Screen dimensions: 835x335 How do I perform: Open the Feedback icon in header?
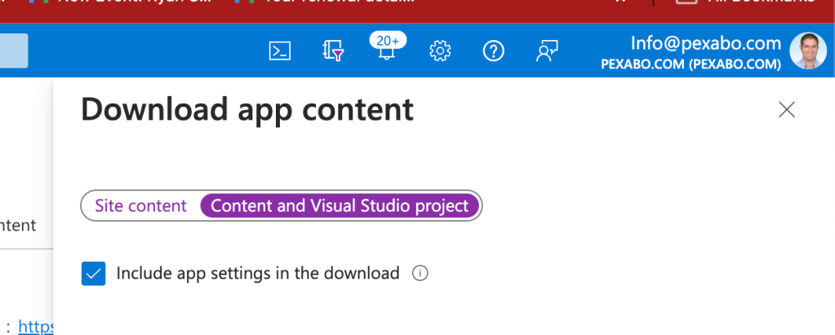point(547,51)
